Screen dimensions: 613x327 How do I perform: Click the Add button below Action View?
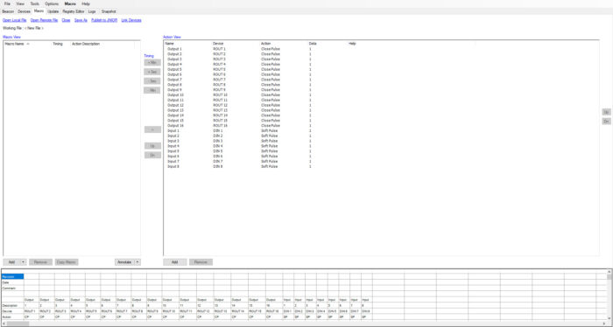[175, 262]
